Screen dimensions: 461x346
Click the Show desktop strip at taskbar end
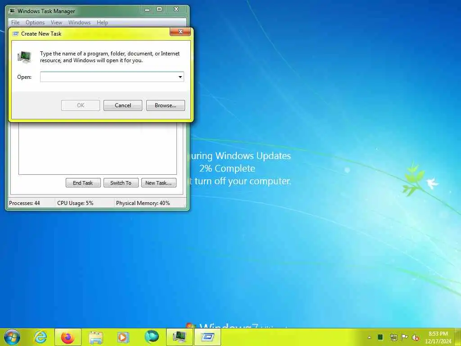pos(458,337)
